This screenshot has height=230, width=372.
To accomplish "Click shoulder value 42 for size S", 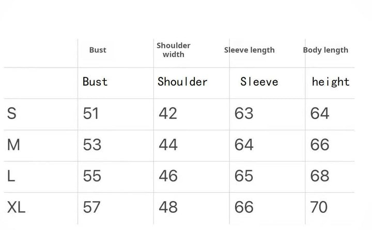I will (168, 113).
